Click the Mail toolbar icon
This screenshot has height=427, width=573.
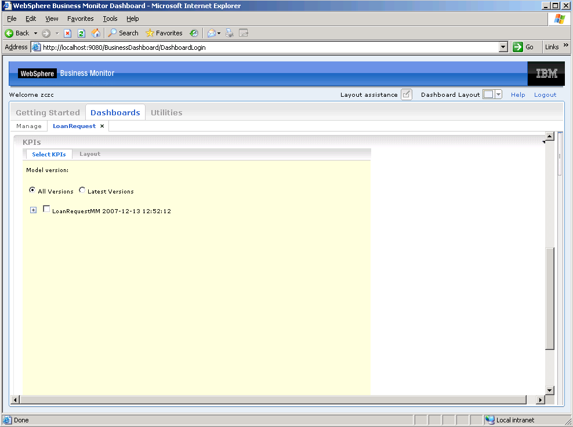(212, 33)
